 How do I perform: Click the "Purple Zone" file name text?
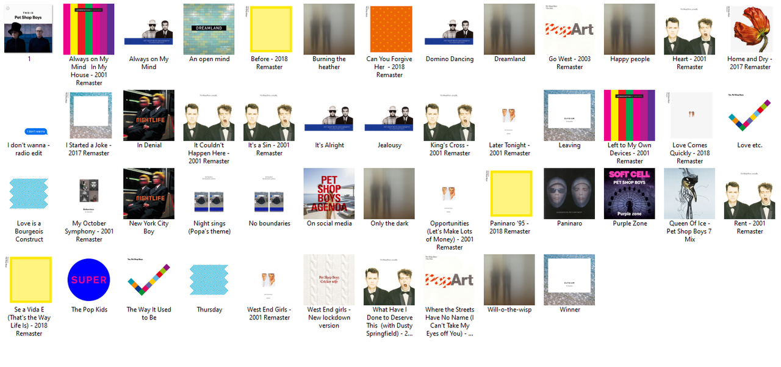click(x=630, y=223)
